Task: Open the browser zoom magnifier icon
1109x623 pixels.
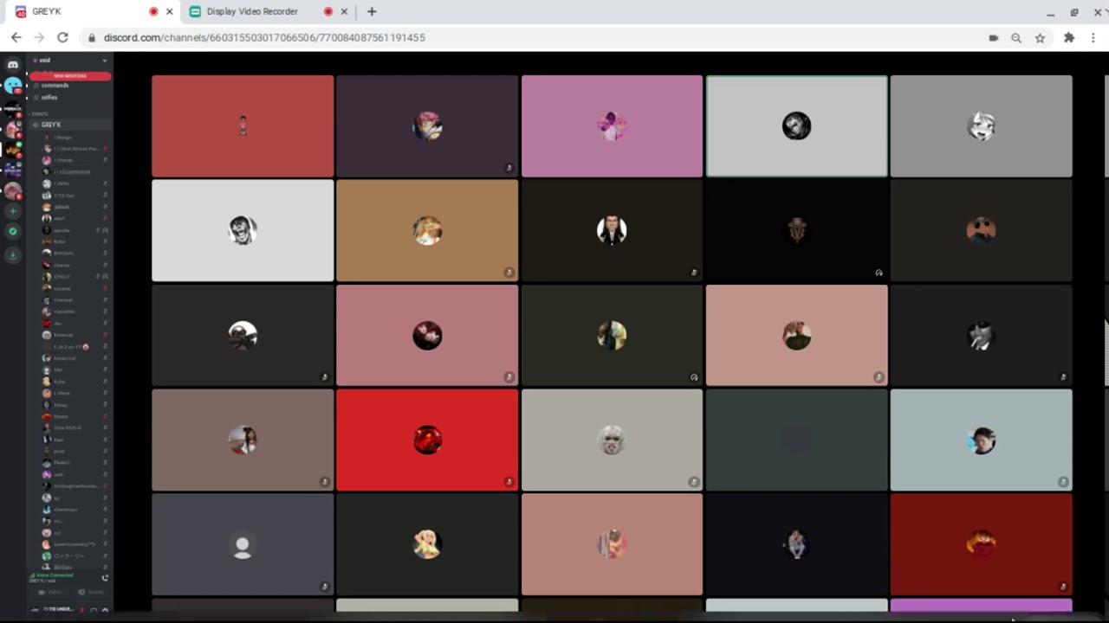Action: click(1016, 37)
